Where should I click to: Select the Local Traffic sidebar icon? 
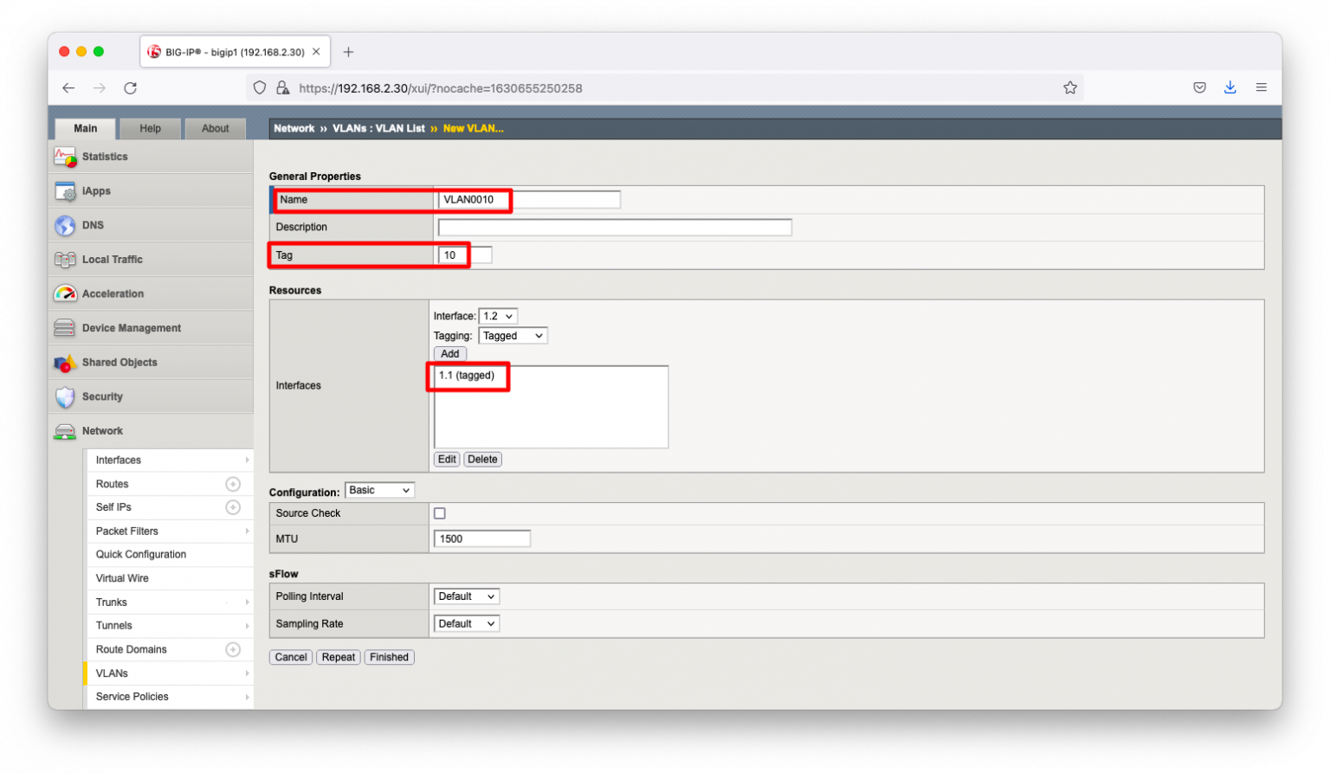click(66, 259)
